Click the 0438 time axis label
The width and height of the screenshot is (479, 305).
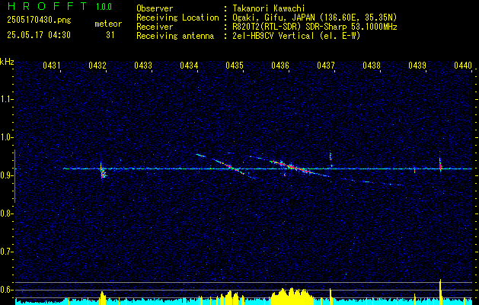(372, 66)
